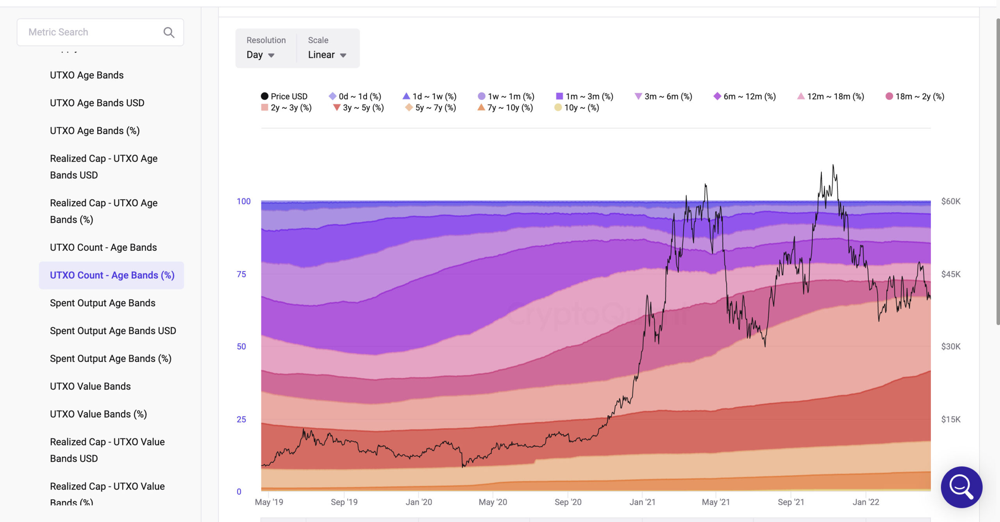The image size is (1000, 522).
Task: Select UTXO Count - Age Bands metric
Action: click(104, 247)
